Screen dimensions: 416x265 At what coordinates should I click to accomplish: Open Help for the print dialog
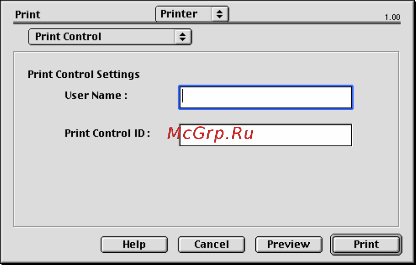(x=134, y=244)
